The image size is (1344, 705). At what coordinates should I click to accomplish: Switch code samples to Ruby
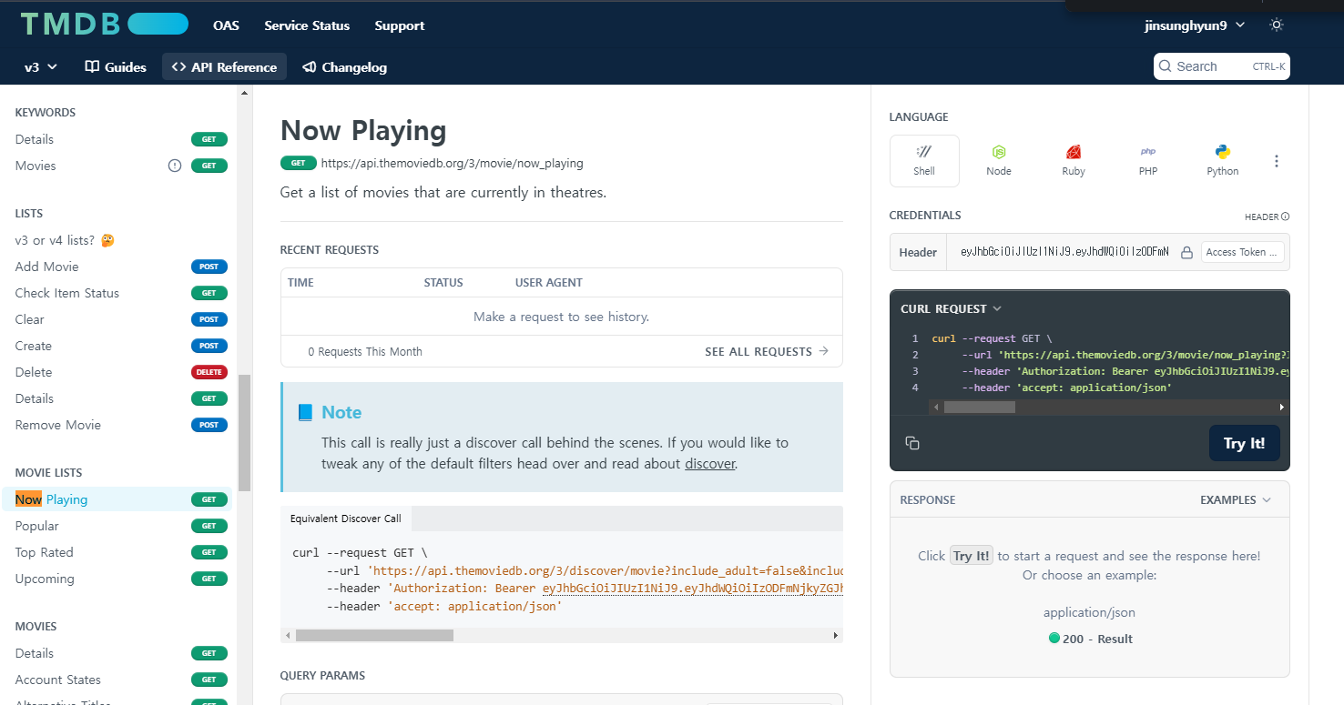click(x=1073, y=161)
